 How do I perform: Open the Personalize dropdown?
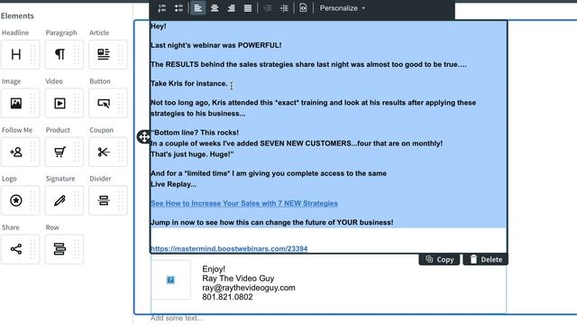click(x=343, y=8)
